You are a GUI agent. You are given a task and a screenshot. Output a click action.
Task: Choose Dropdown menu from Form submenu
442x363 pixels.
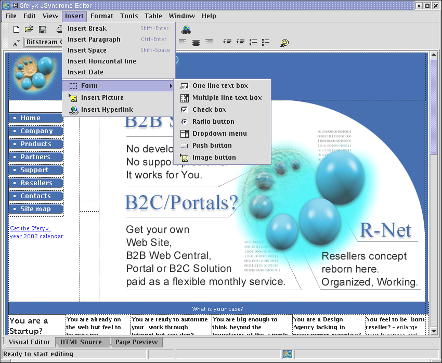pyautogui.click(x=219, y=134)
